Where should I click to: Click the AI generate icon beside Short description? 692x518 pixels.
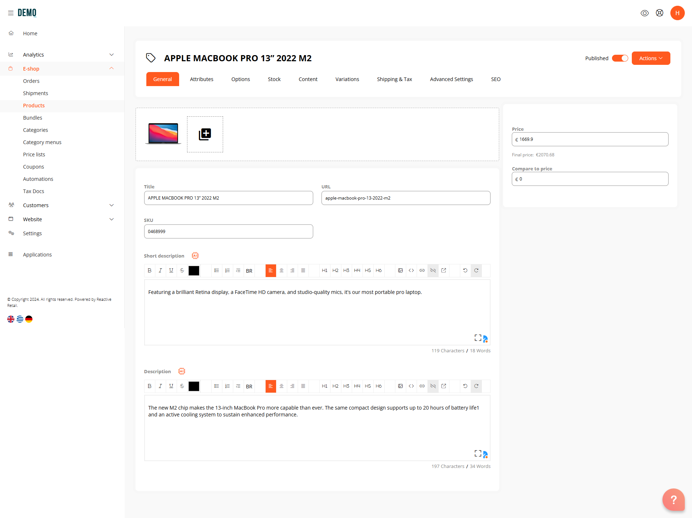pyautogui.click(x=195, y=256)
